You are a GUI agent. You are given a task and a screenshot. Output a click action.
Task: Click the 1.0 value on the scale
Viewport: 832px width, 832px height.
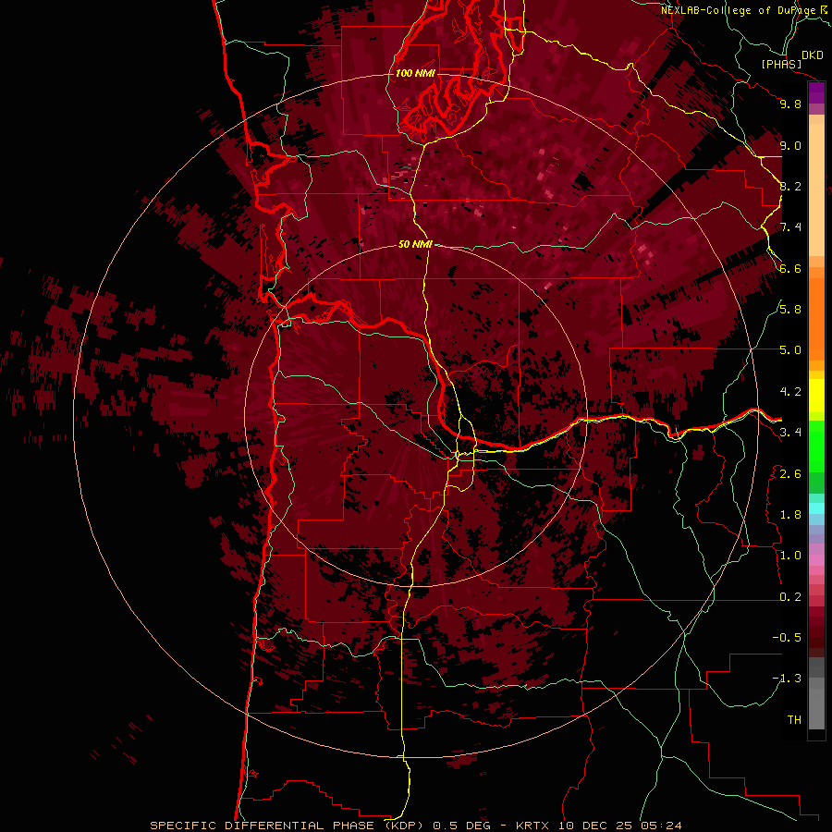click(790, 555)
